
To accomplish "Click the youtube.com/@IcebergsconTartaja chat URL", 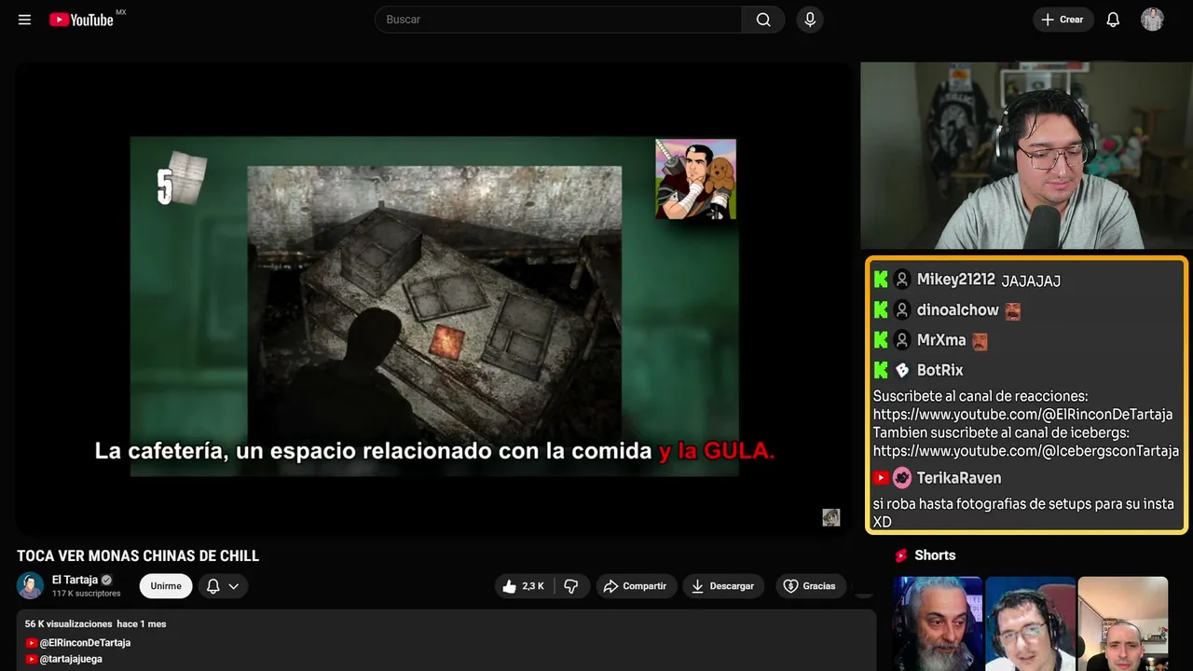I will tap(1026, 451).
